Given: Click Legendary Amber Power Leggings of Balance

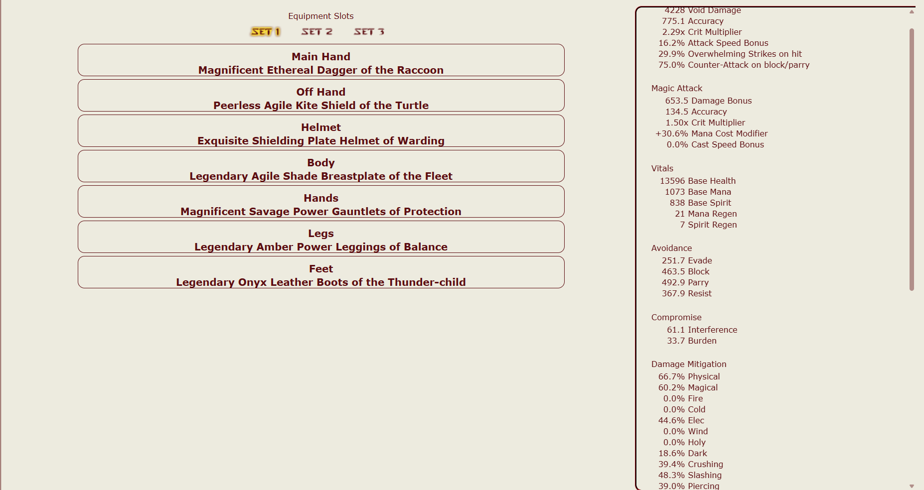Looking at the screenshot, I should [x=321, y=247].
